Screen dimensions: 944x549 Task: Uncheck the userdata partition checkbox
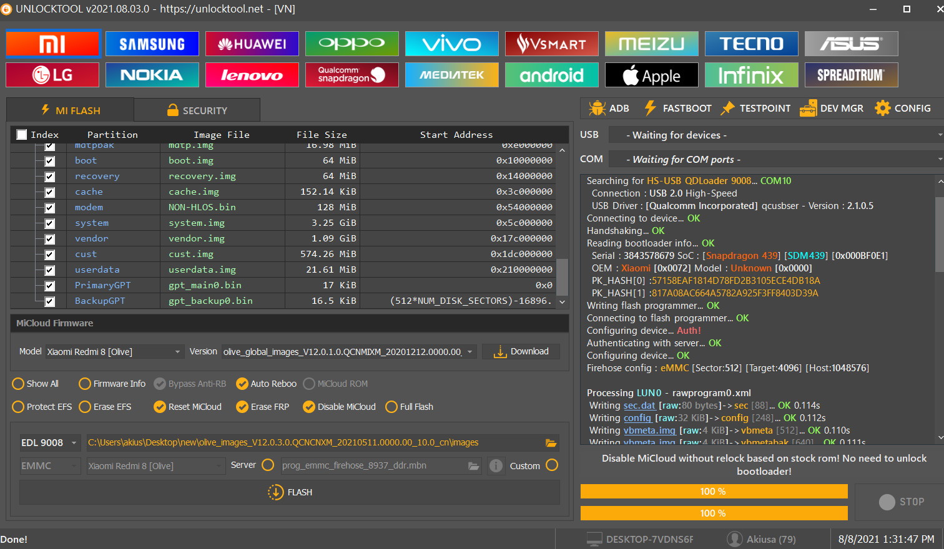[x=50, y=270]
